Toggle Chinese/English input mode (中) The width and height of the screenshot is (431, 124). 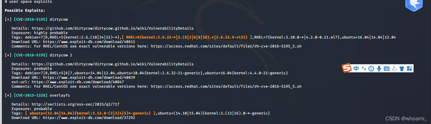tap(356, 68)
